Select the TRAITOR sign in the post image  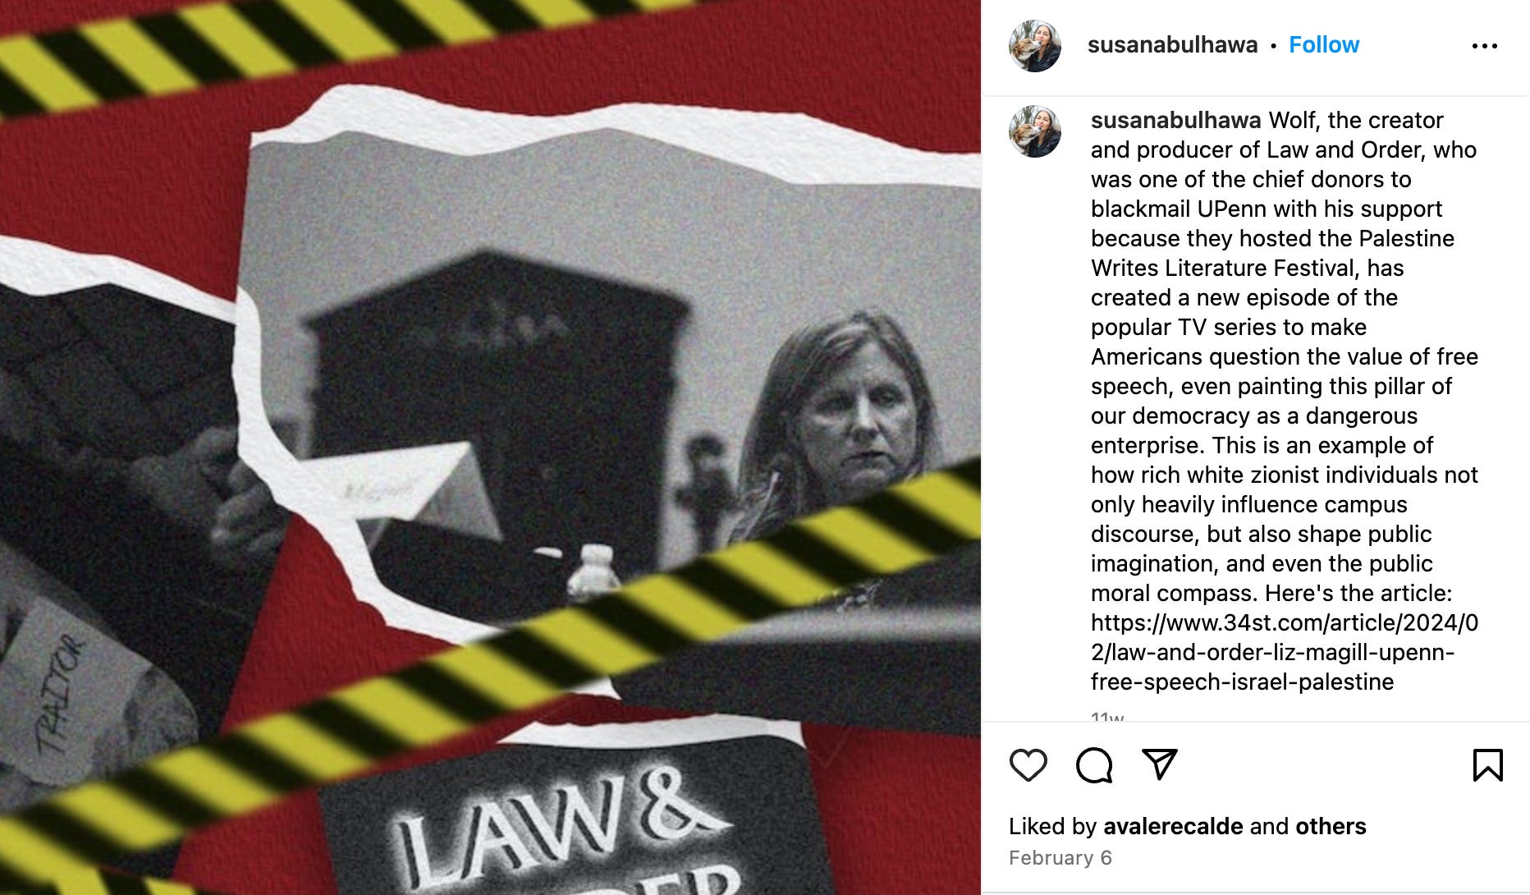60,695
